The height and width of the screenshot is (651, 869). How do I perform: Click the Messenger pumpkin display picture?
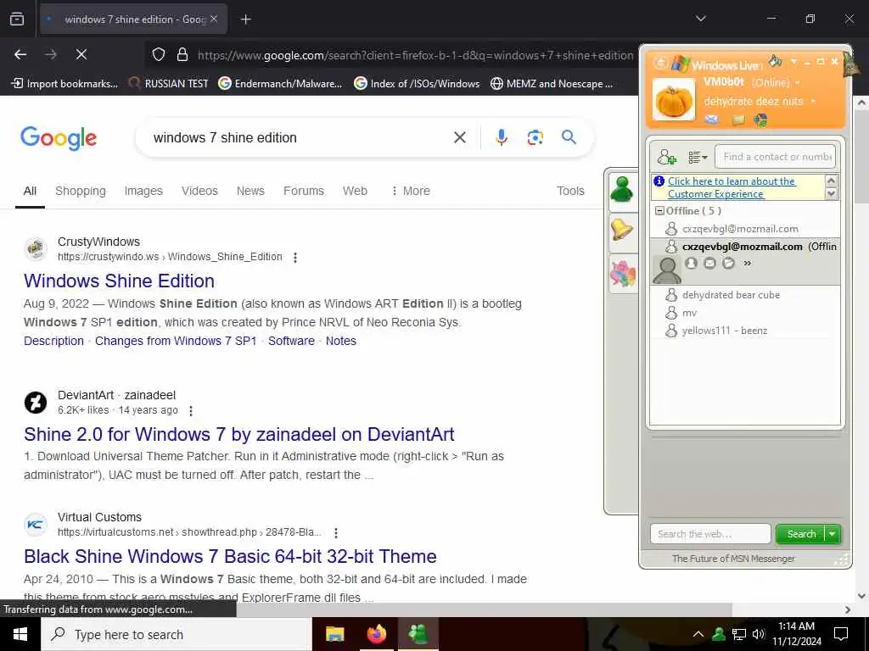673,100
